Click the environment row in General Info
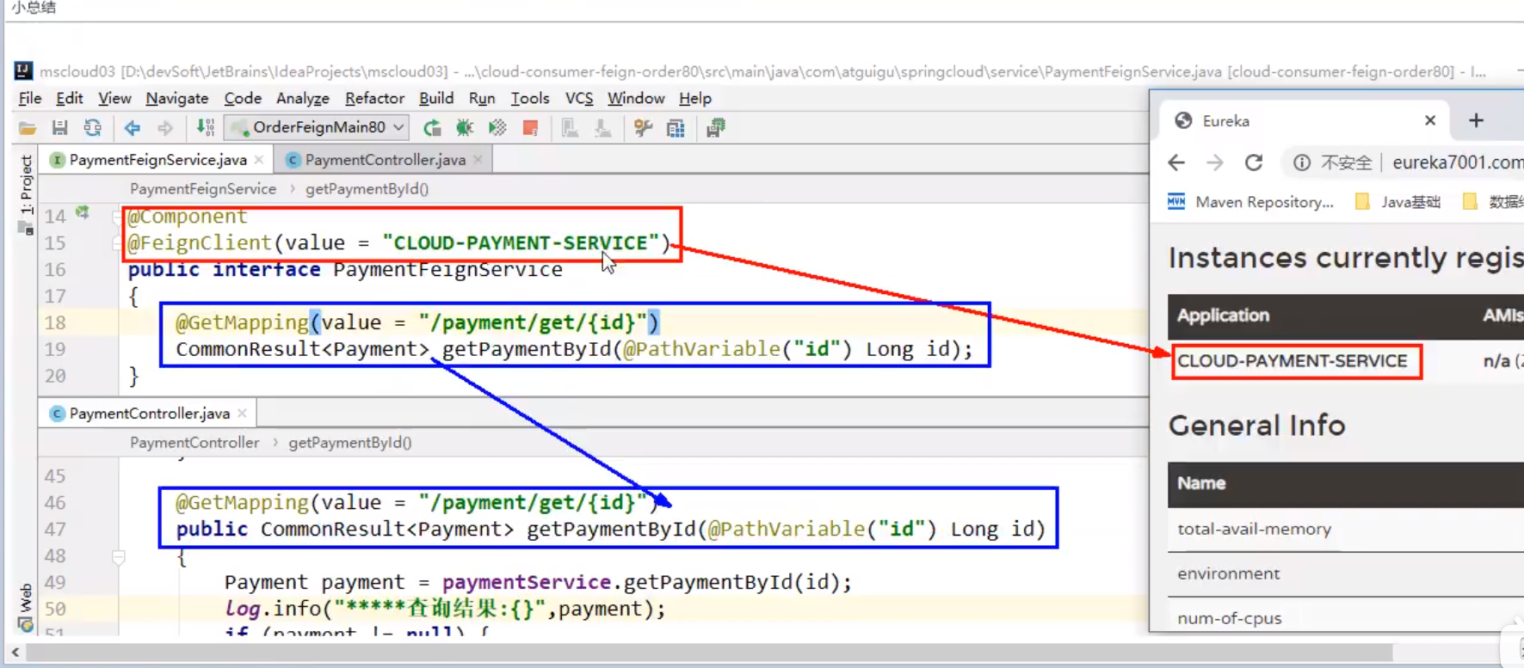The height and width of the screenshot is (668, 1524). [x=1346, y=574]
